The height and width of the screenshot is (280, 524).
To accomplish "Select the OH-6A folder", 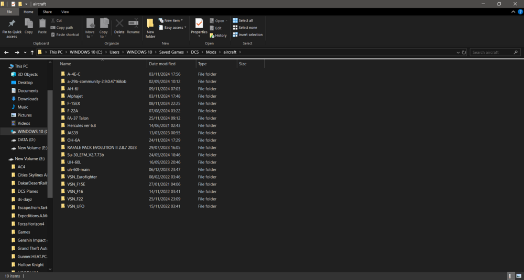I will point(73,140).
